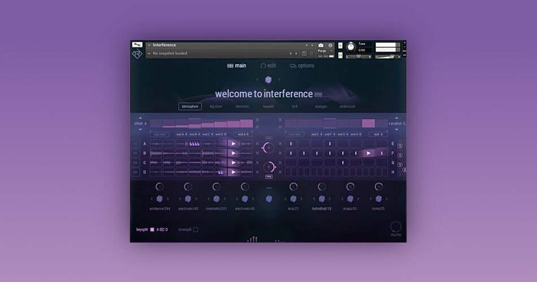The image size is (537, 282).
Task: Click dice above electronic/43
Action: click(x=245, y=199)
